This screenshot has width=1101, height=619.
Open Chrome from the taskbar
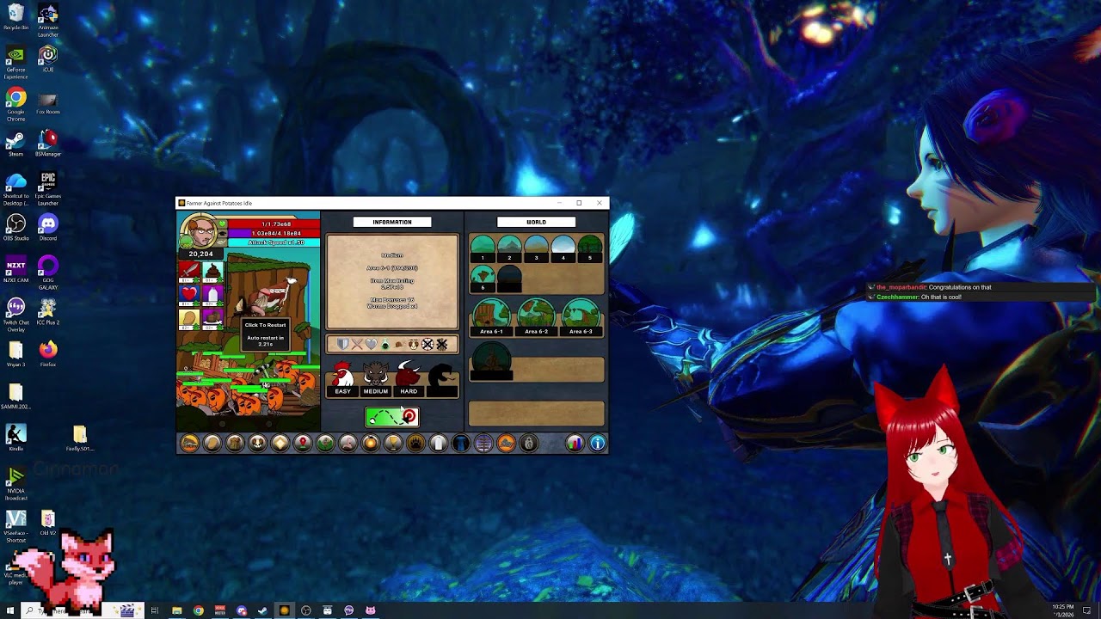click(199, 610)
